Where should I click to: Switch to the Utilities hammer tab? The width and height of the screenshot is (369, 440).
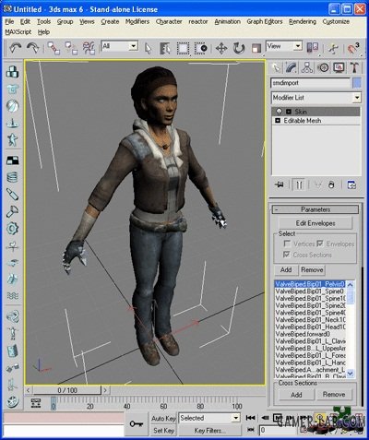click(x=355, y=67)
